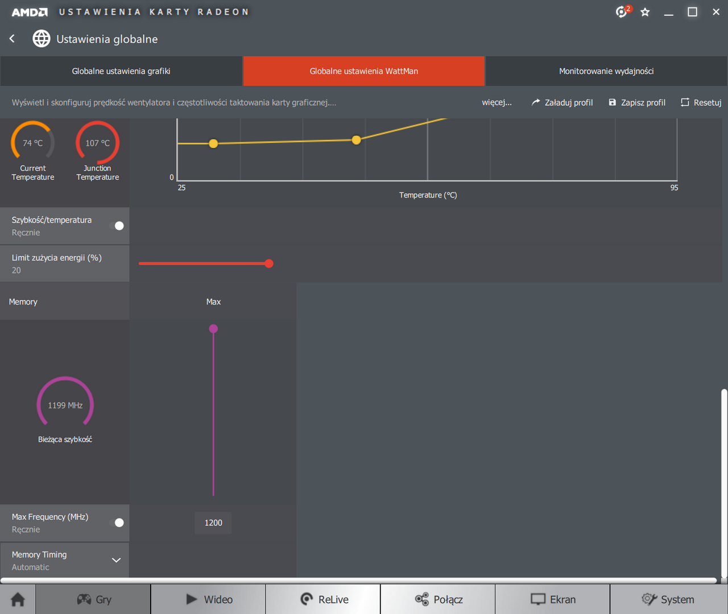Select the Globalne ustawienia WattMan tab

click(x=364, y=71)
